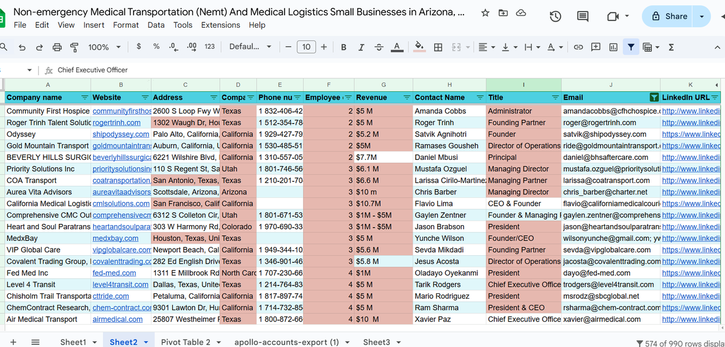The image size is (725, 347).
Task: Open the fill color picker
Action: (x=420, y=47)
